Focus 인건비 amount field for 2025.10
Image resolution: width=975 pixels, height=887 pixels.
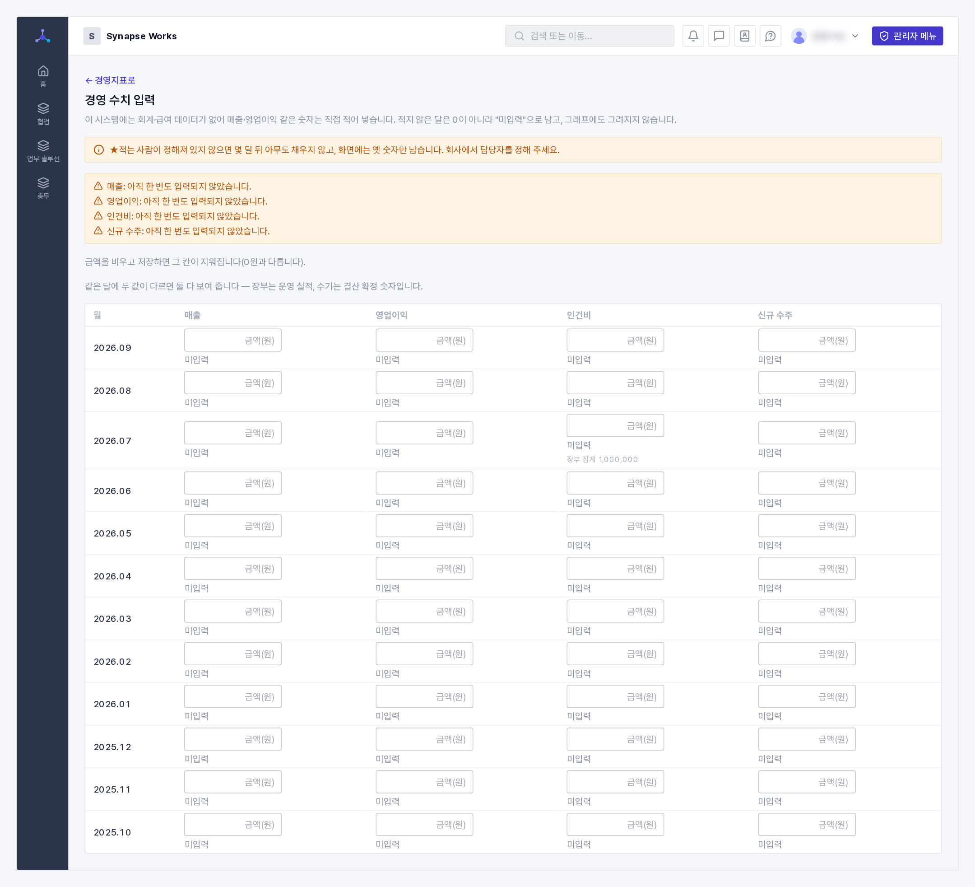615,824
